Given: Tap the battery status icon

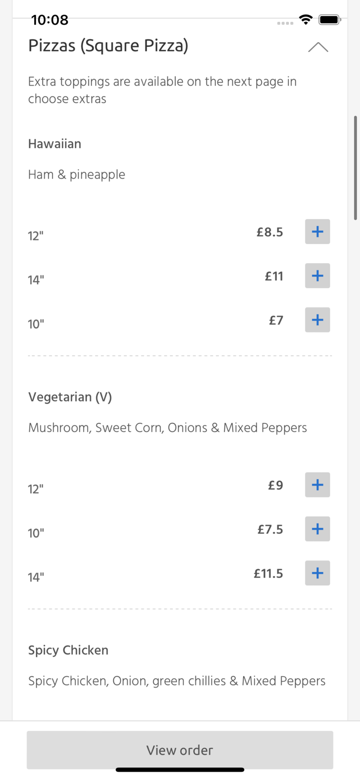Looking at the screenshot, I should pyautogui.click(x=329, y=20).
